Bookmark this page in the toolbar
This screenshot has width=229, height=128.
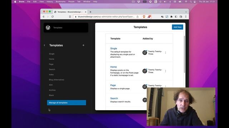click(70, 17)
